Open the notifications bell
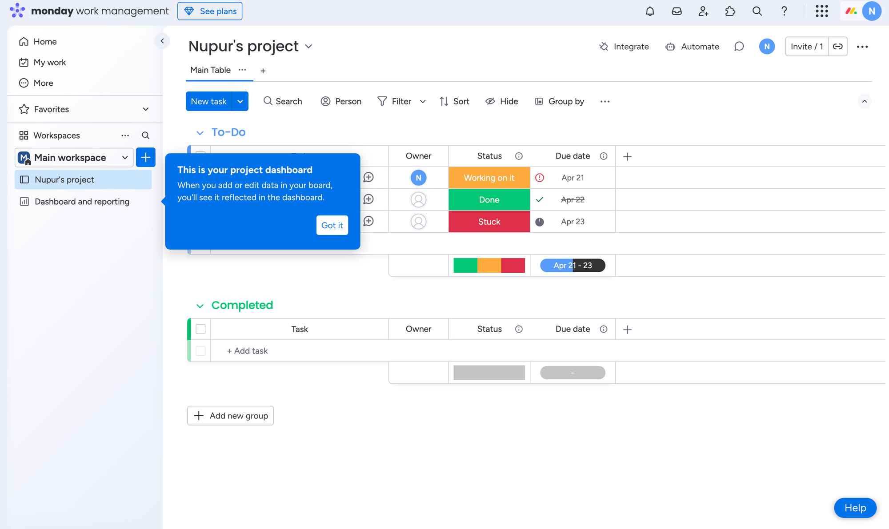Screen dimensions: 889x529 click(650, 11)
